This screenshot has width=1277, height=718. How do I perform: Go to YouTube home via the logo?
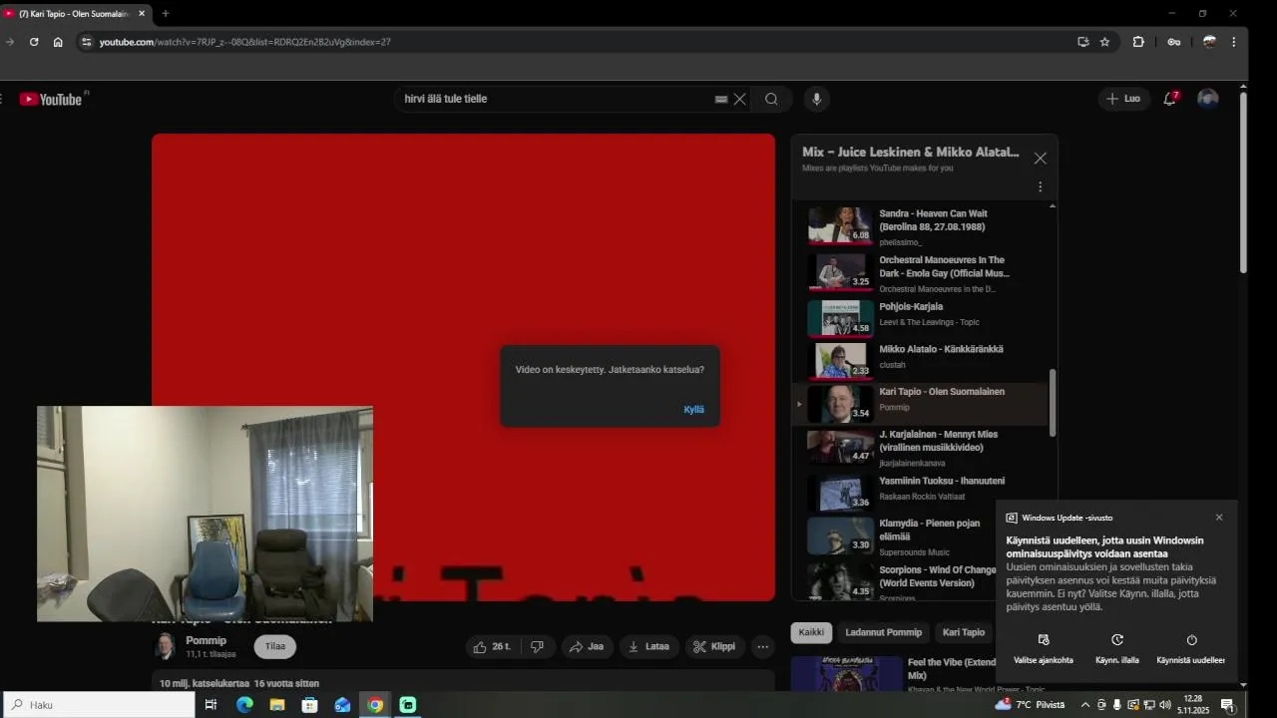[x=51, y=99]
